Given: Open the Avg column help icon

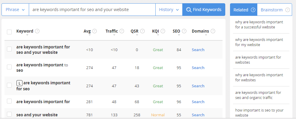Looking at the screenshot, I should coord(94,31).
